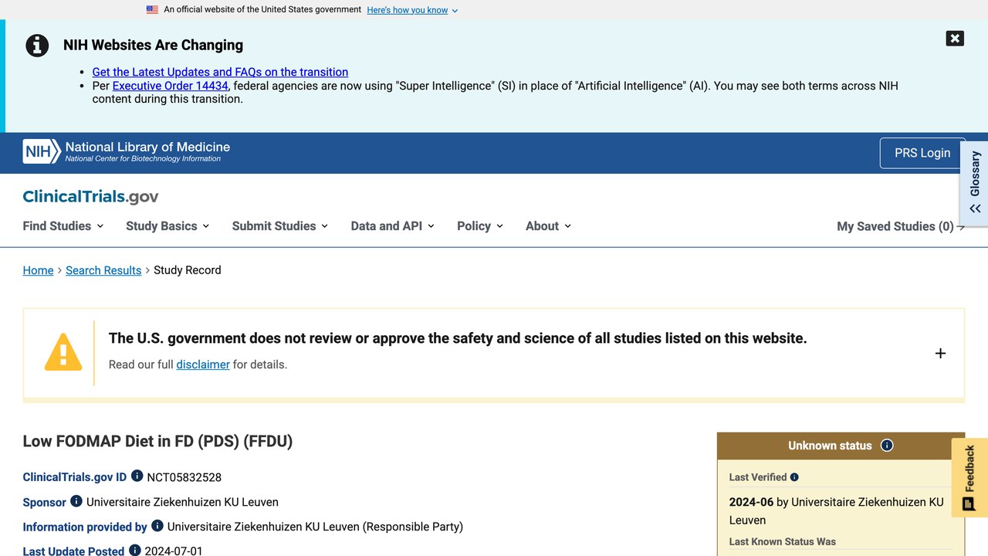The image size is (988, 556).
Task: Open the Study Basics menu
Action: pos(167,226)
